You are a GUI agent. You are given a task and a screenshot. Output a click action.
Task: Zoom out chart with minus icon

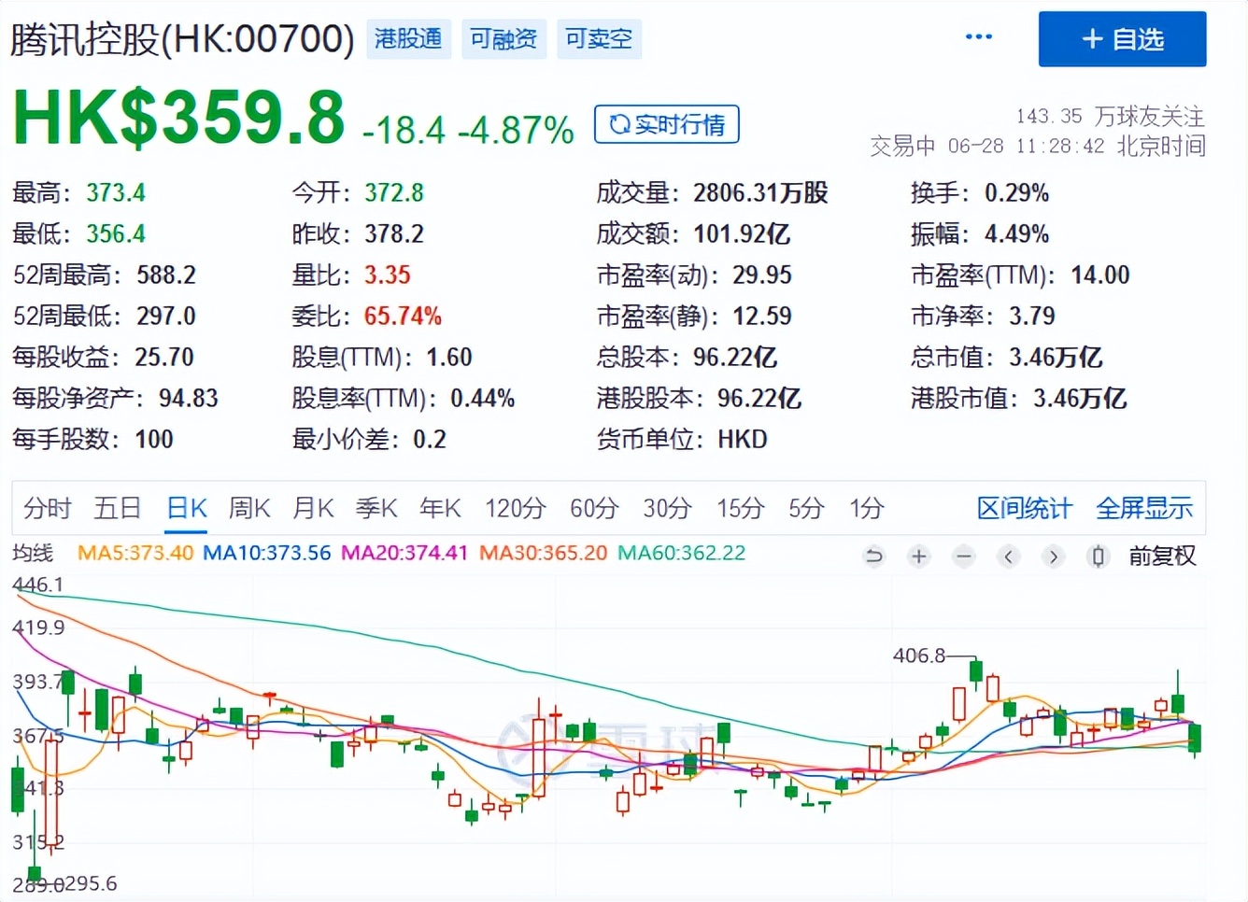click(x=964, y=557)
